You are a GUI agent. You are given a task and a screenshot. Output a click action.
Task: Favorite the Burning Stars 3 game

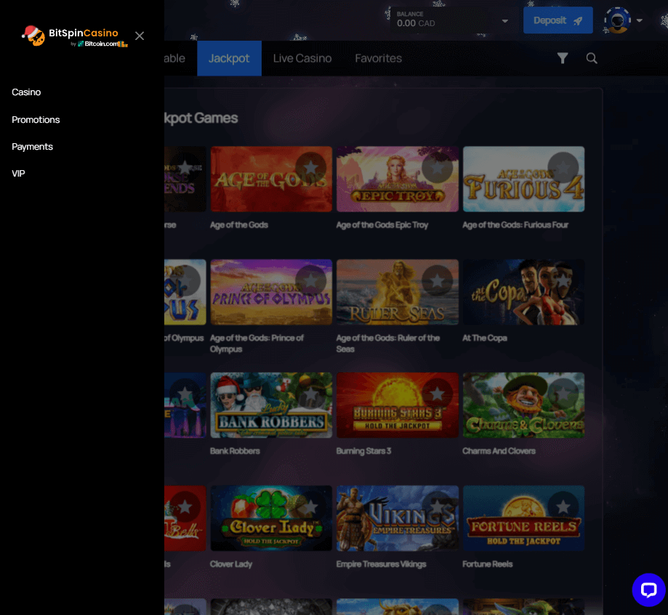(437, 394)
